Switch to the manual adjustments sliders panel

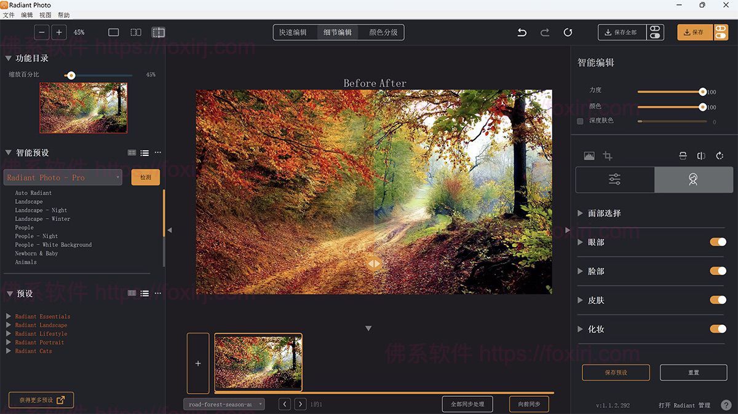tap(614, 179)
